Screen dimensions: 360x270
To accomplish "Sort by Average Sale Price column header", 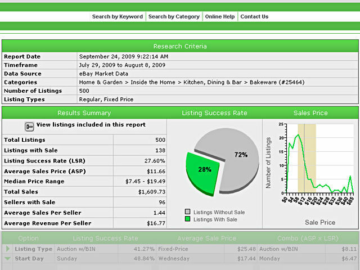I will (208, 238).
